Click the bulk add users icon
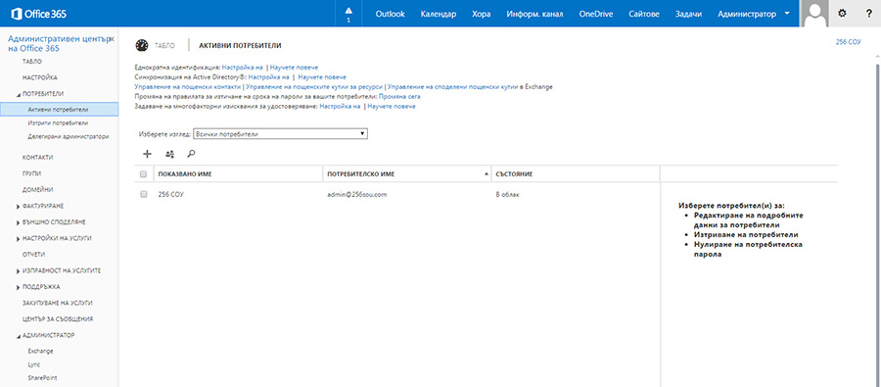Screen dimensions: 881x387 [169, 154]
